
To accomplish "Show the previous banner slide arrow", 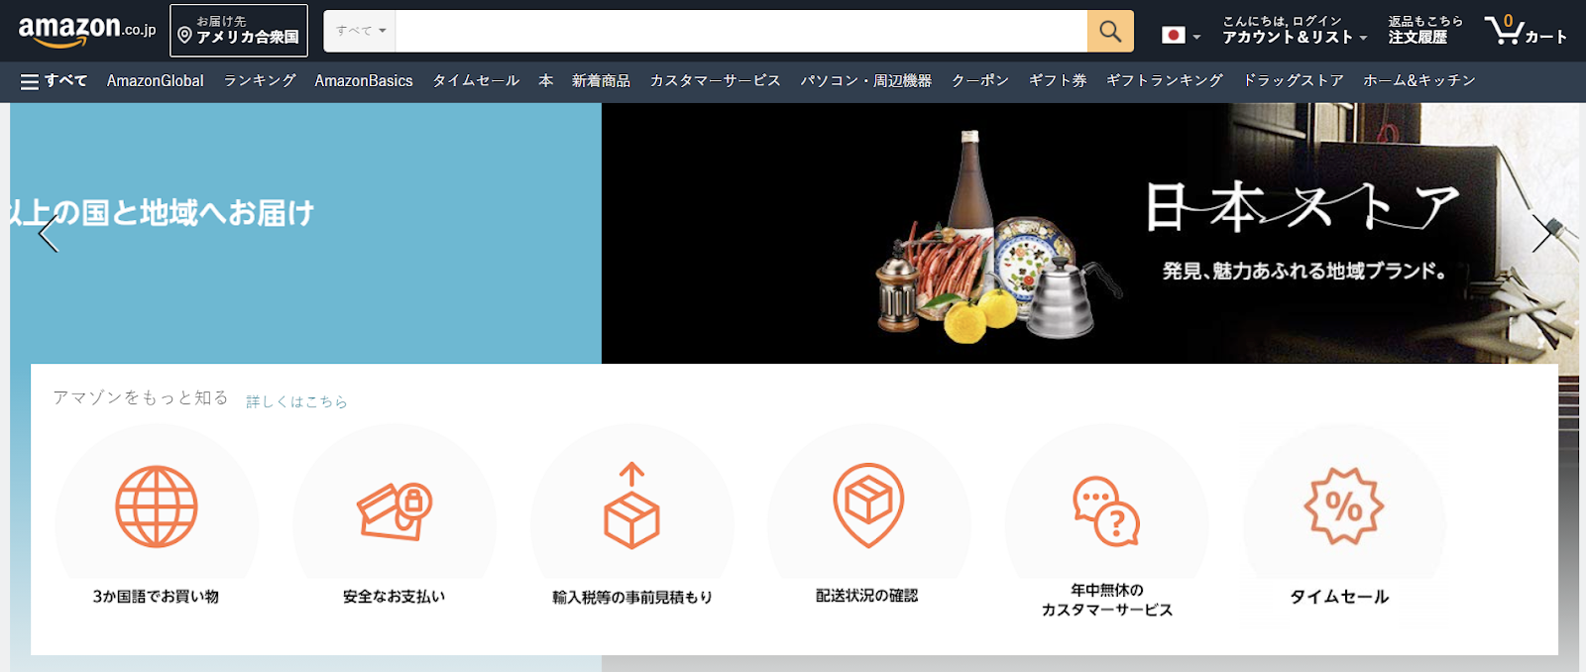I will pyautogui.click(x=48, y=233).
